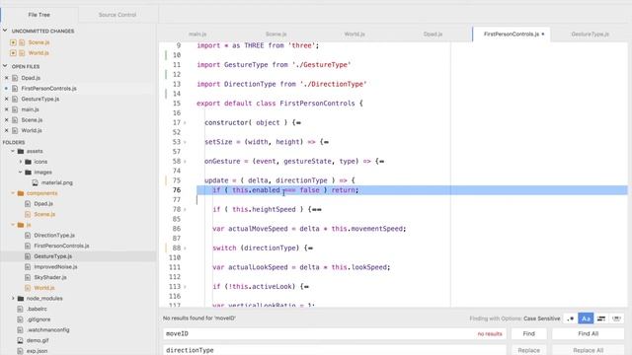Open the Scene.js editor tab
The height and width of the screenshot is (355, 632).
276,35
